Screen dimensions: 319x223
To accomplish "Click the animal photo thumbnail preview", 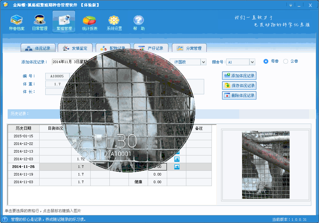I will point(265,165).
